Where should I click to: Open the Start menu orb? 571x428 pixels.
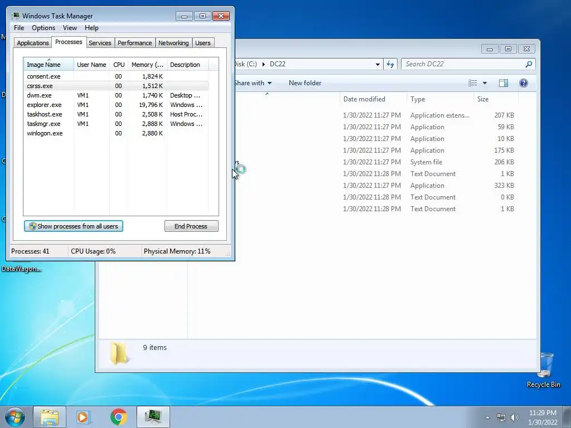[x=15, y=417]
